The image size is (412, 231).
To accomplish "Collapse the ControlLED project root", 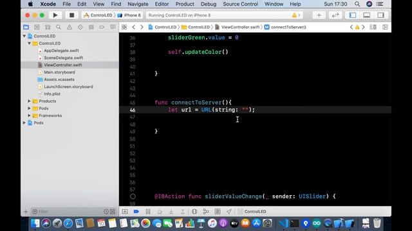I will (24, 36).
